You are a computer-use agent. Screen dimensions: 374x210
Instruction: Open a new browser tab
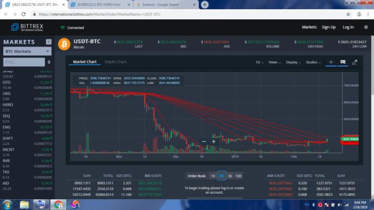coord(205,4)
